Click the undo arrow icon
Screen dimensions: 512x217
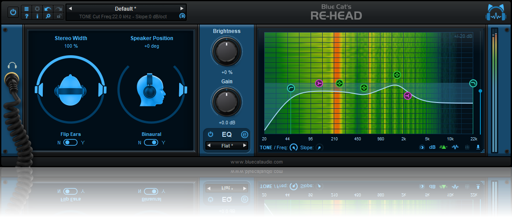tap(48, 8)
